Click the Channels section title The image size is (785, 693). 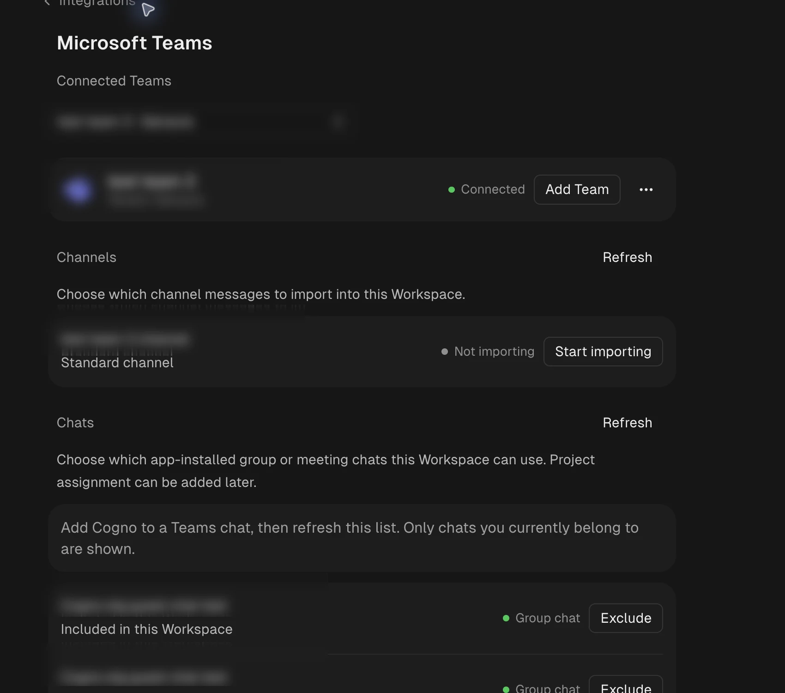pos(86,257)
